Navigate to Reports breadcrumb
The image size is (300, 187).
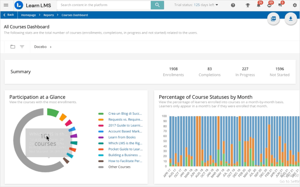point(49,15)
